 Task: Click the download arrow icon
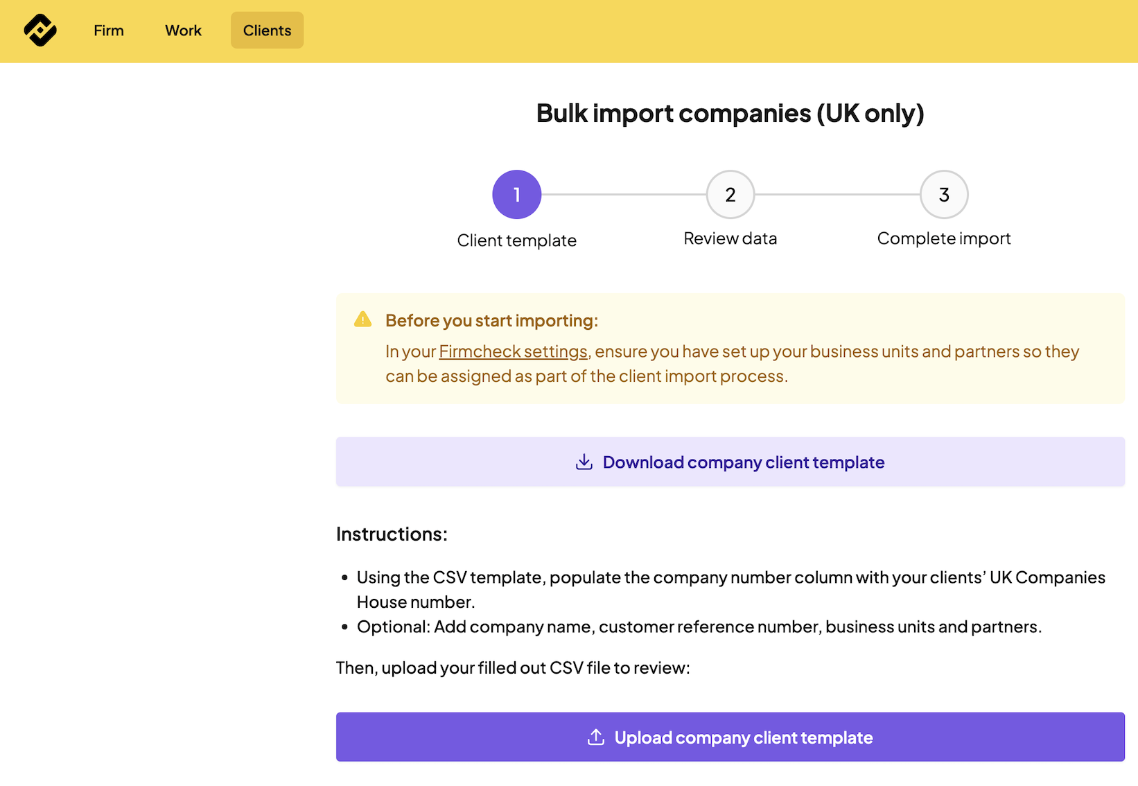tap(584, 462)
